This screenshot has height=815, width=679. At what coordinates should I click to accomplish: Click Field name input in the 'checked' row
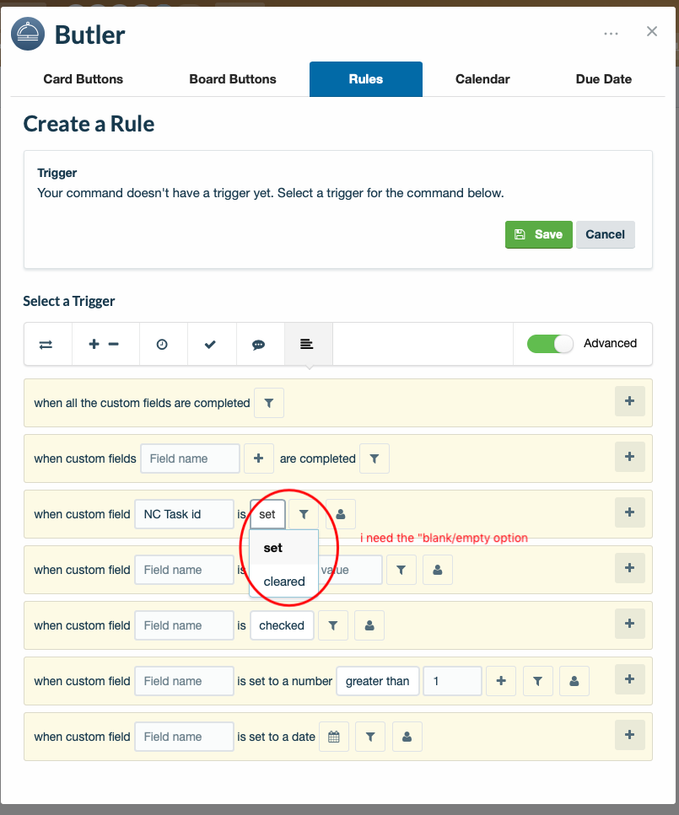coord(184,625)
